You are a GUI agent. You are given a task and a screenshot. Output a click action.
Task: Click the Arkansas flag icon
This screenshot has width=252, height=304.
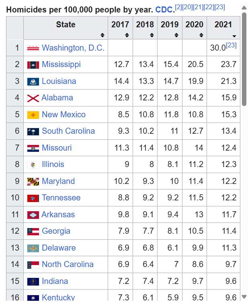coord(33,215)
